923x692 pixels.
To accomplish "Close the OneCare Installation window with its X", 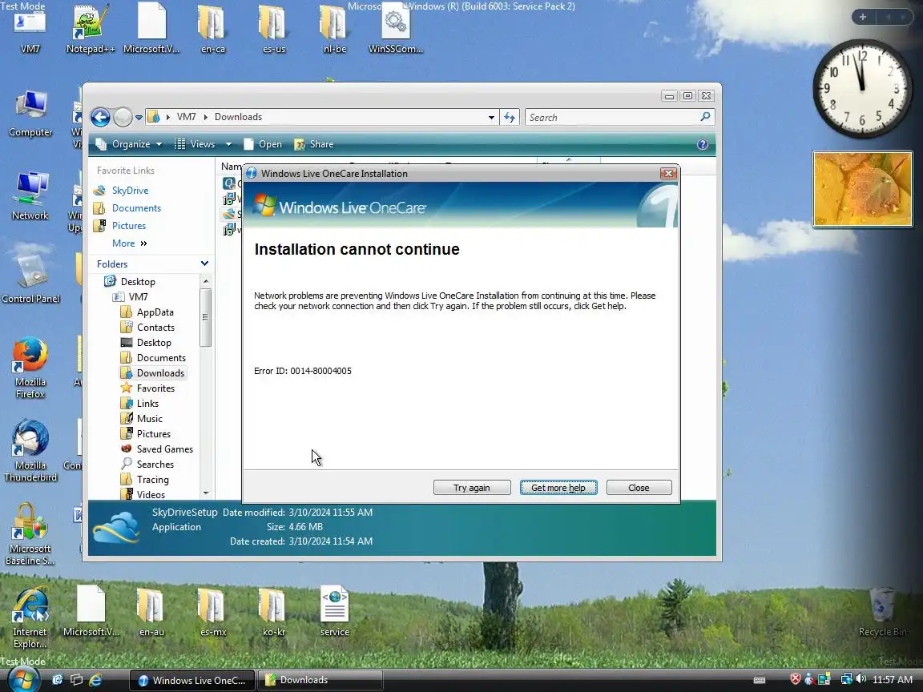I will (x=667, y=173).
